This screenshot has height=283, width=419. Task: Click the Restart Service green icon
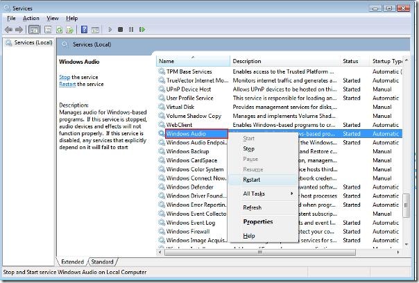pyautogui.click(x=142, y=29)
